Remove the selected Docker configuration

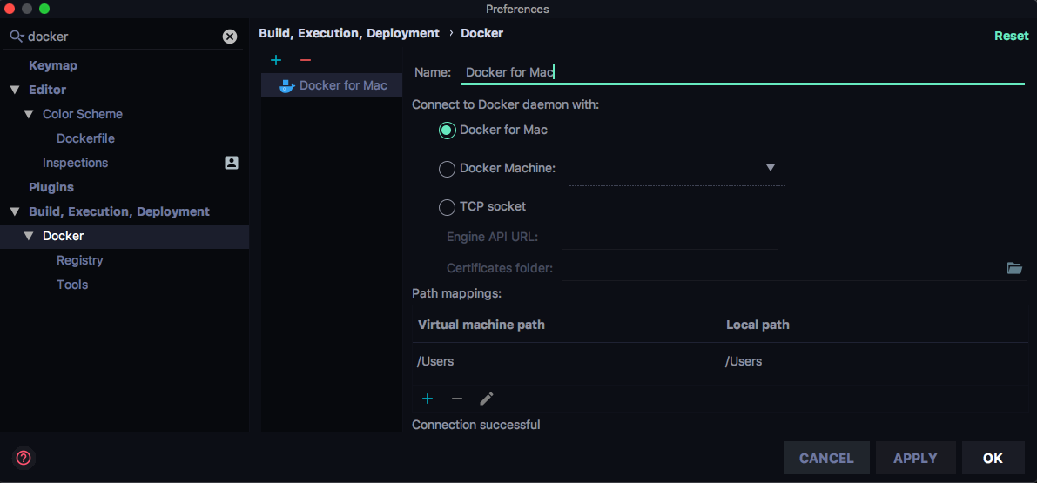pyautogui.click(x=306, y=60)
